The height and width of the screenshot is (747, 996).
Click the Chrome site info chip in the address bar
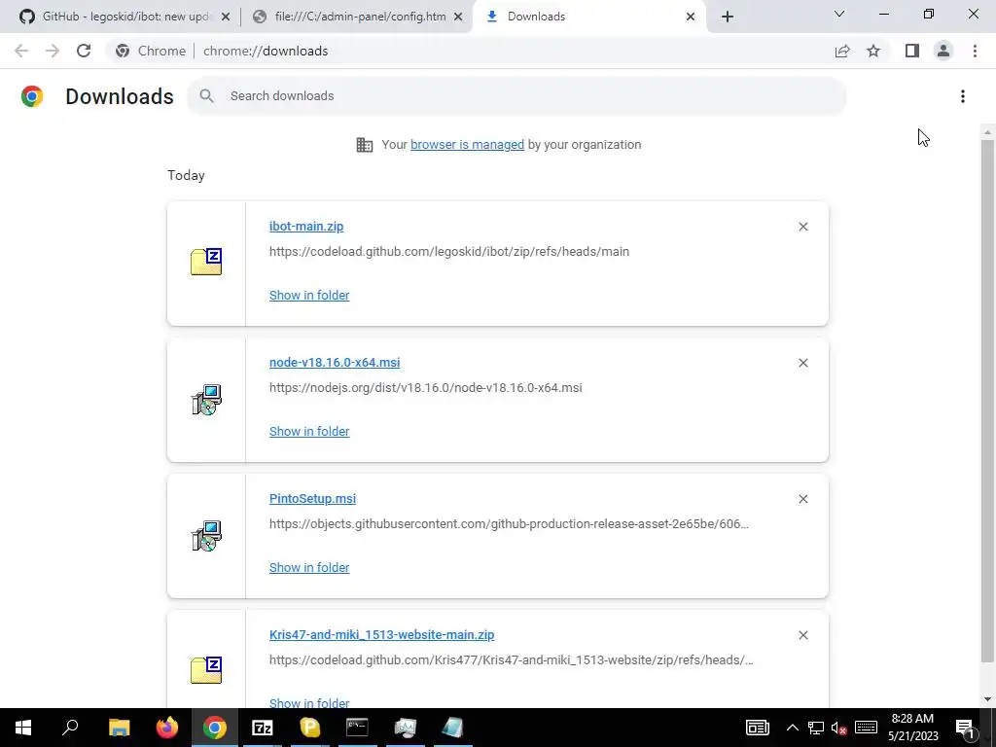[151, 51]
